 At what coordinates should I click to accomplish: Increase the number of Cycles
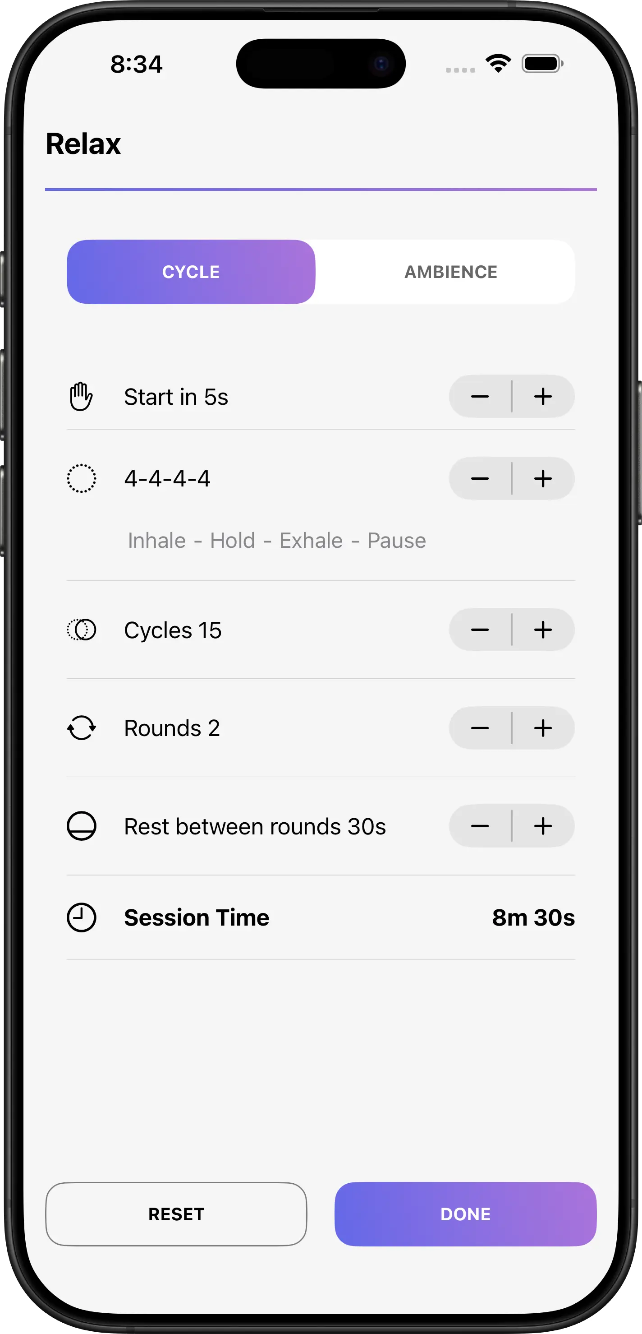click(543, 630)
